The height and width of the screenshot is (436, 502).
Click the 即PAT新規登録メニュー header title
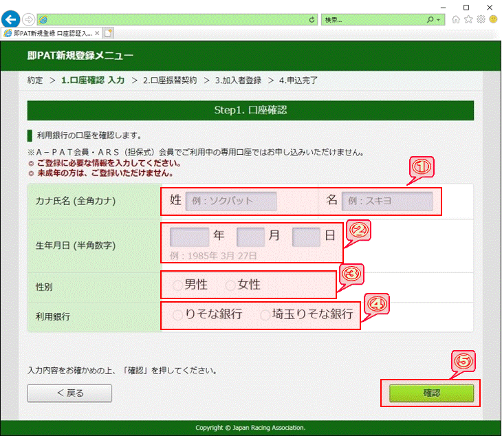pos(80,56)
